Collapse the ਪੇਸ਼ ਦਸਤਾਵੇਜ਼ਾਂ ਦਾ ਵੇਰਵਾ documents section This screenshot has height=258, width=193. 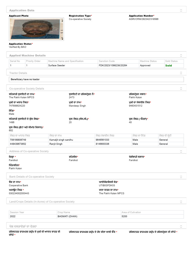(x=181, y=227)
